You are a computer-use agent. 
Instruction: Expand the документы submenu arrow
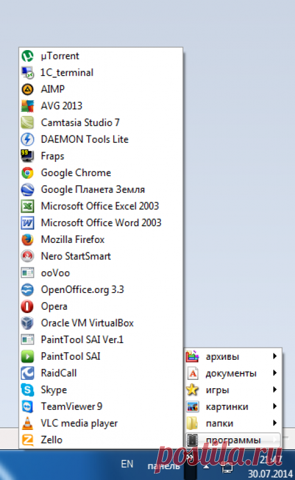click(274, 373)
